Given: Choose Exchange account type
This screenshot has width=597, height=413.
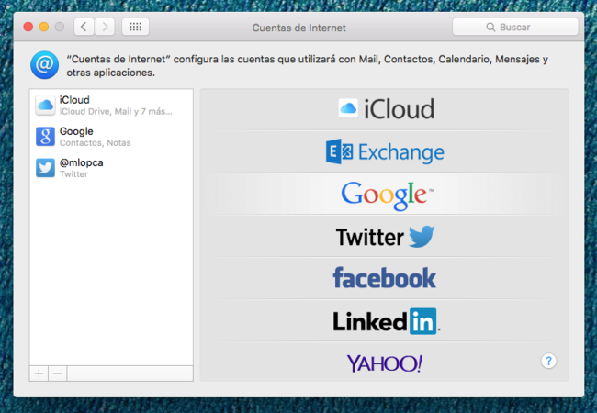Looking at the screenshot, I should (384, 151).
